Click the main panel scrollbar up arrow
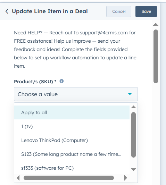 (x=156, y=24)
